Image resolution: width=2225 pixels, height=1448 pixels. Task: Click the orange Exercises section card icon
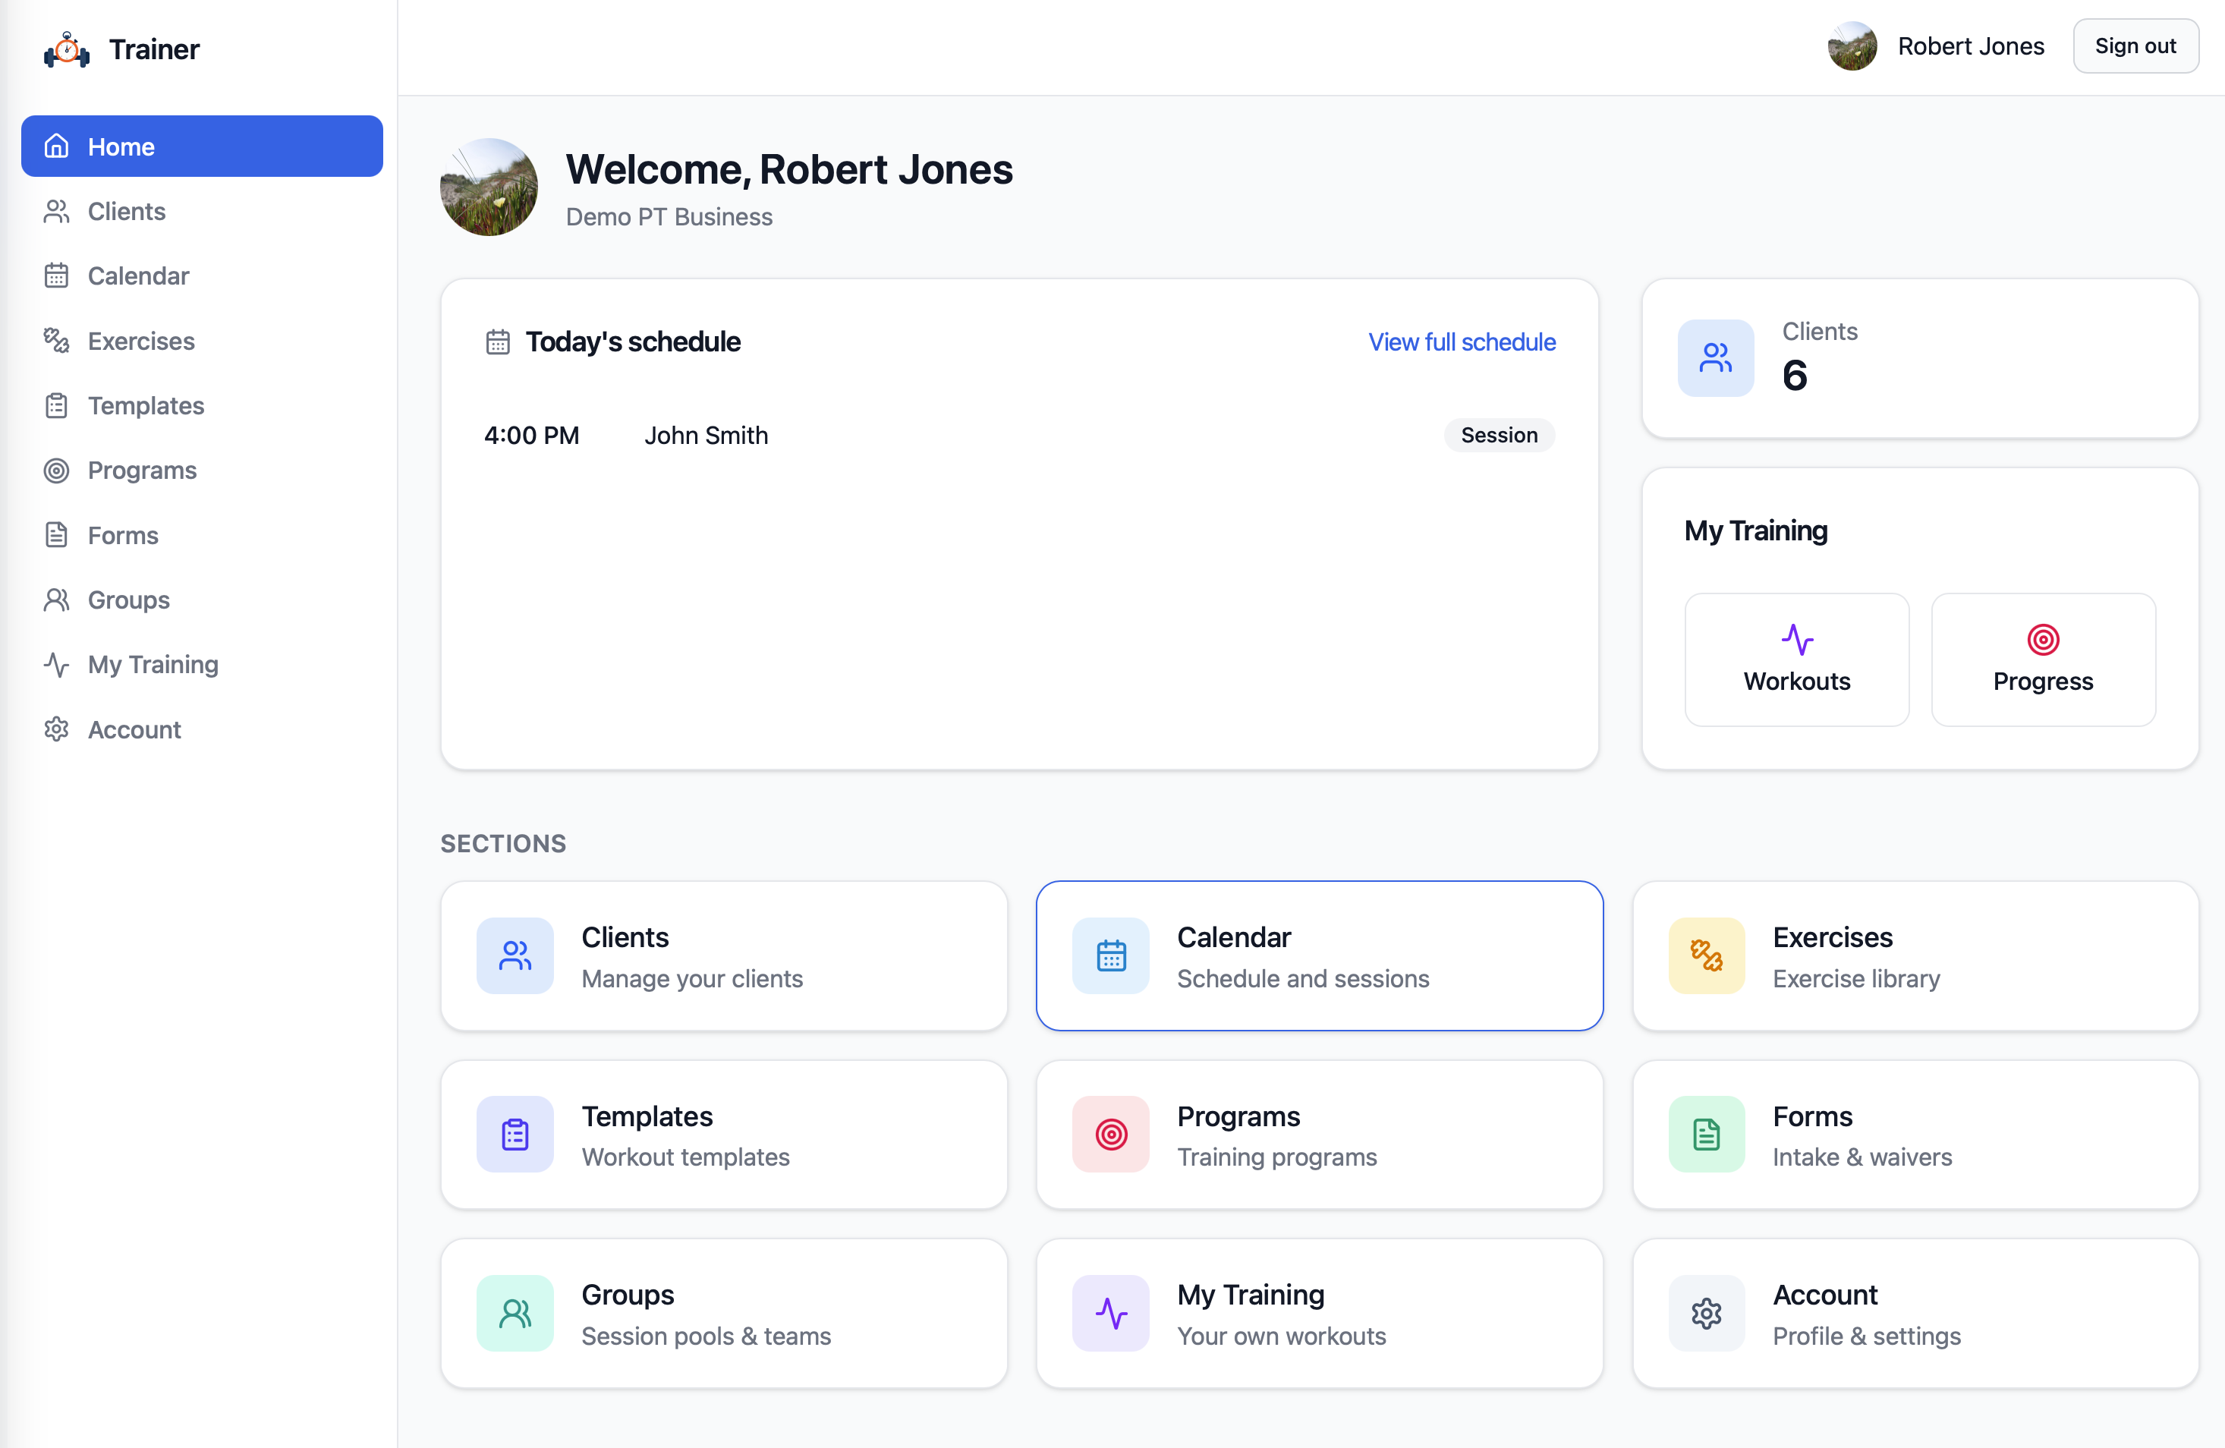pos(1706,955)
